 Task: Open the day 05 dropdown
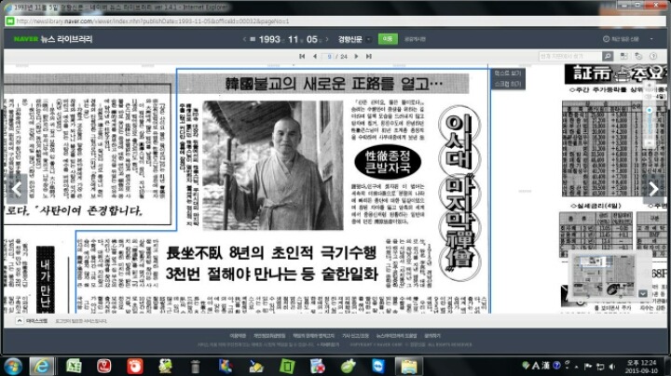(314, 39)
